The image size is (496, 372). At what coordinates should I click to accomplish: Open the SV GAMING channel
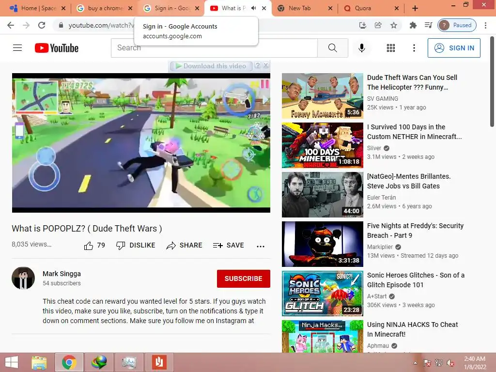[383, 99]
